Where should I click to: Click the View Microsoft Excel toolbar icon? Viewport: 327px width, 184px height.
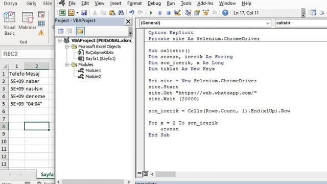click(x=62, y=13)
